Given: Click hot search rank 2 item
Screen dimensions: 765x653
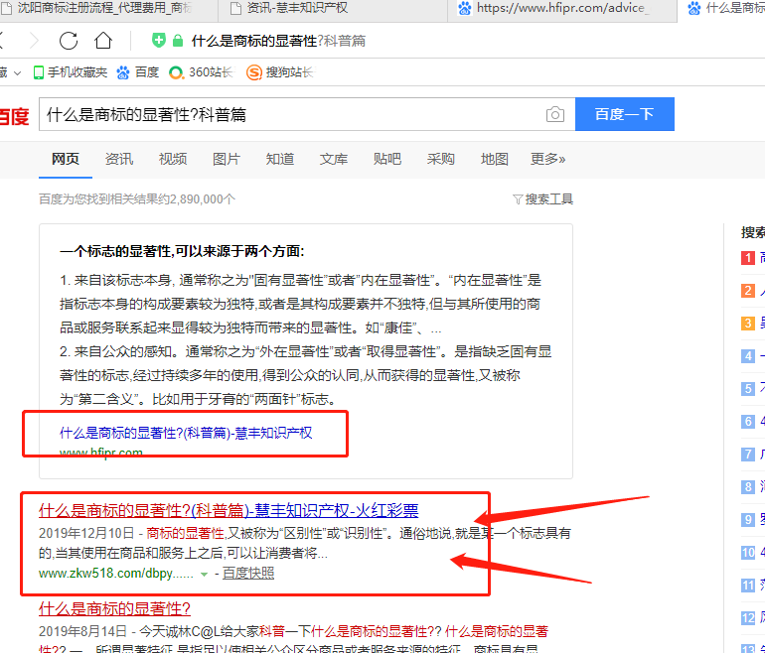Looking at the screenshot, I should pyautogui.click(x=753, y=291).
